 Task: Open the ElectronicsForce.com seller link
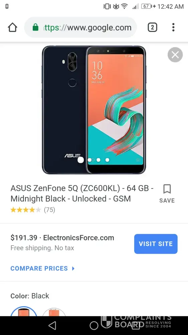[78, 238]
